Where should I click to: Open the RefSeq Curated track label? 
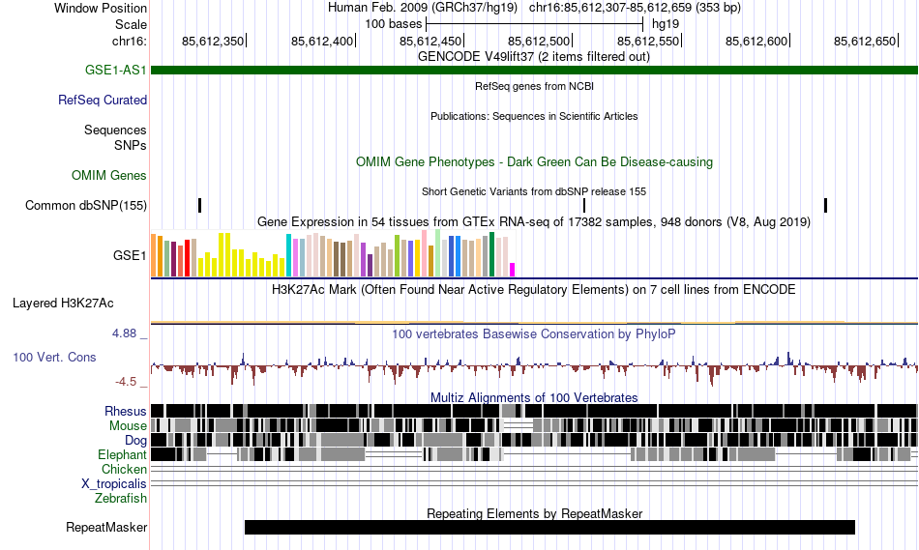coord(102,101)
